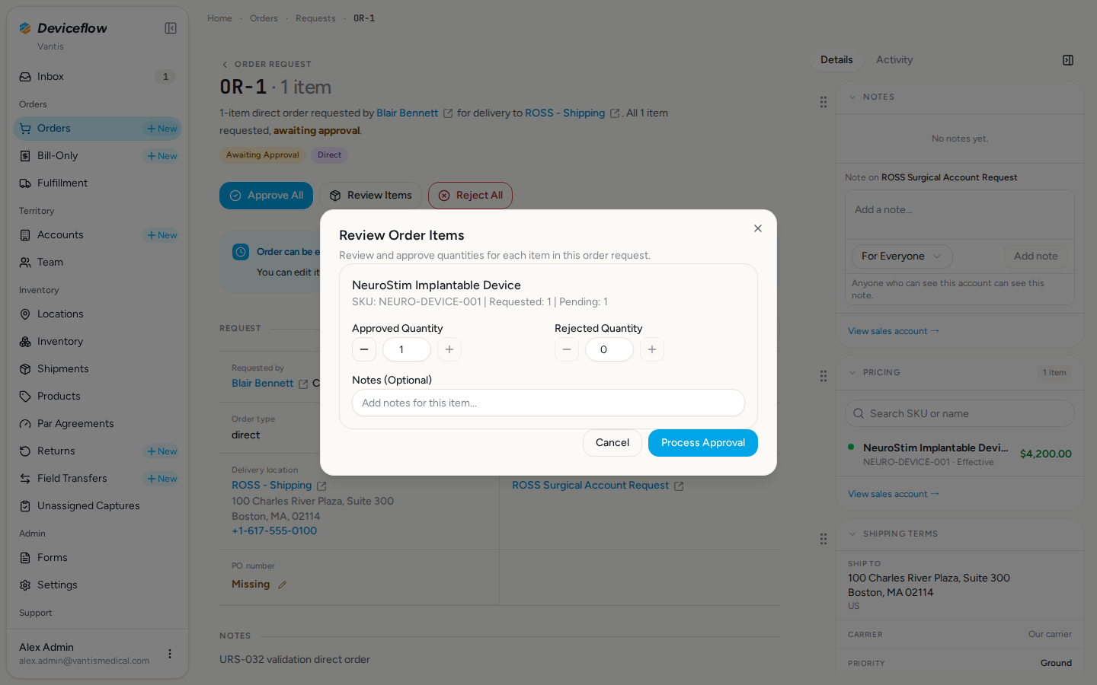Go back via Order Request arrow

pyautogui.click(x=224, y=65)
